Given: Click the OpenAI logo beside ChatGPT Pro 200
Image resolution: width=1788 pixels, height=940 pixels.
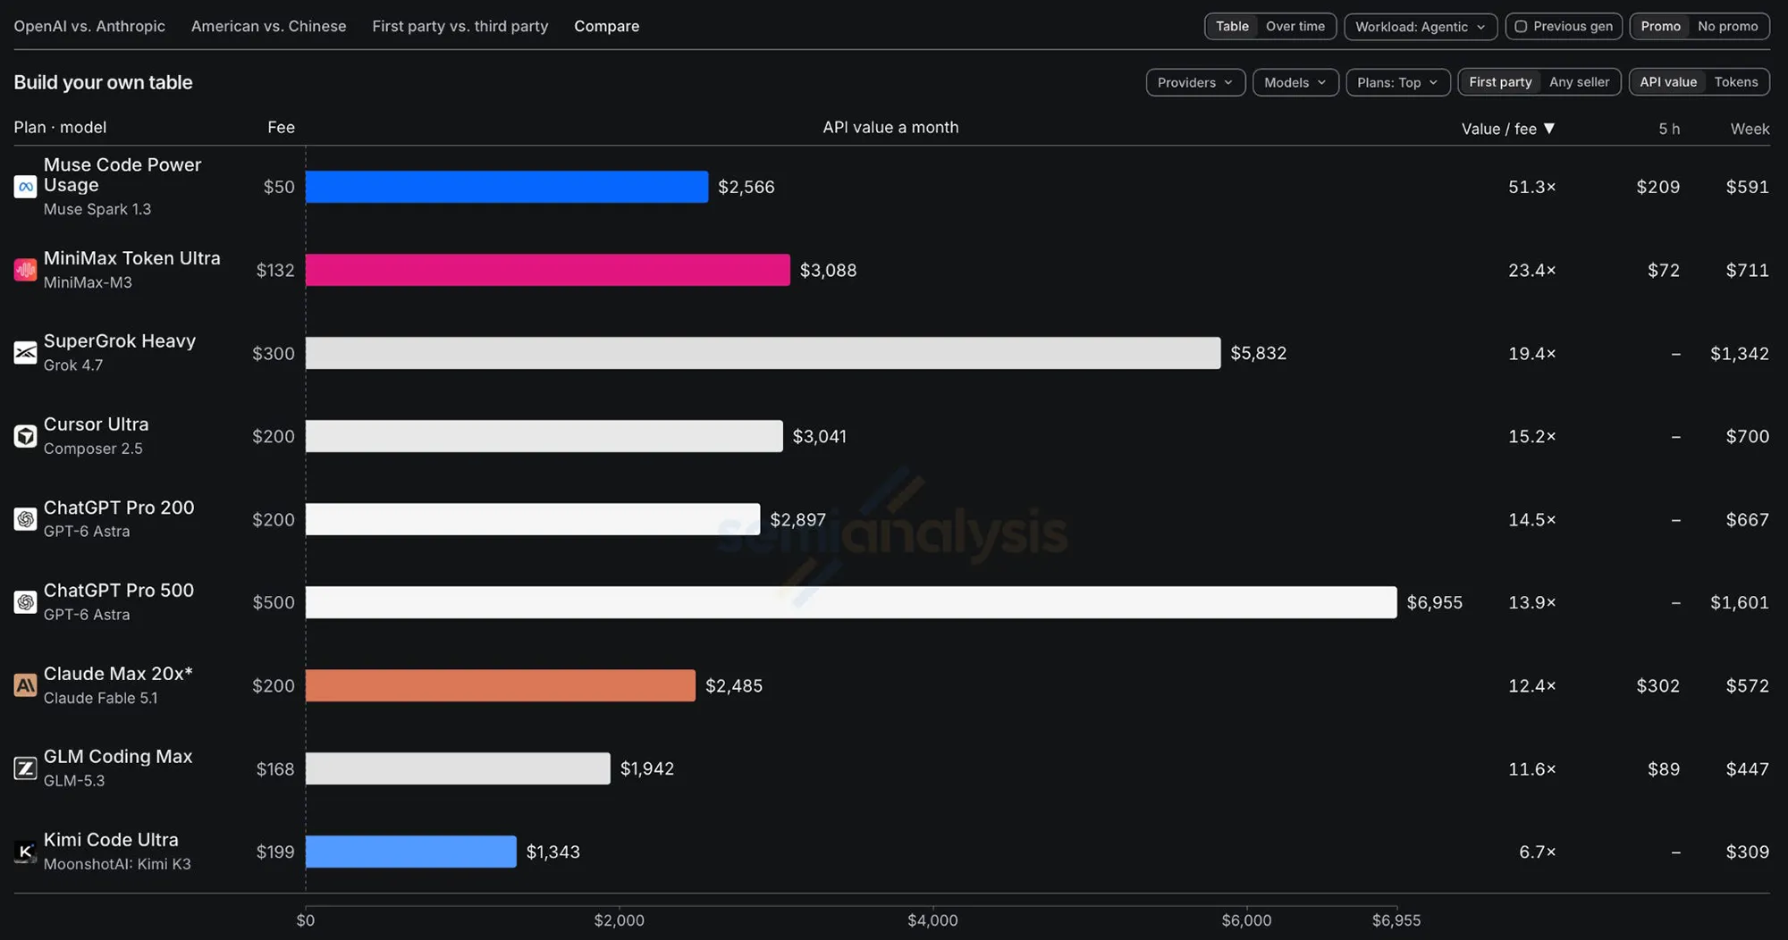Looking at the screenshot, I should pos(25,519).
